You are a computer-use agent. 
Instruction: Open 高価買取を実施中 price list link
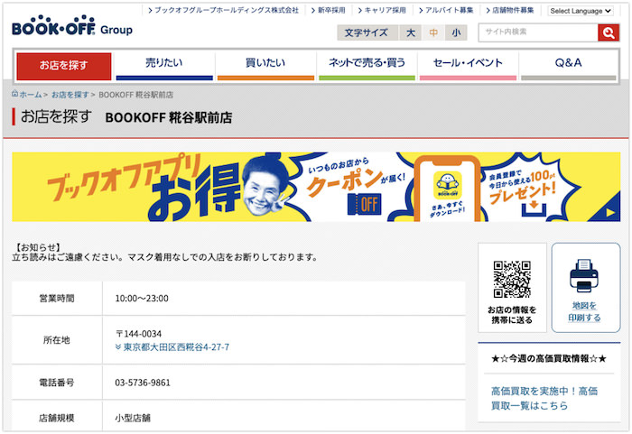point(544,398)
